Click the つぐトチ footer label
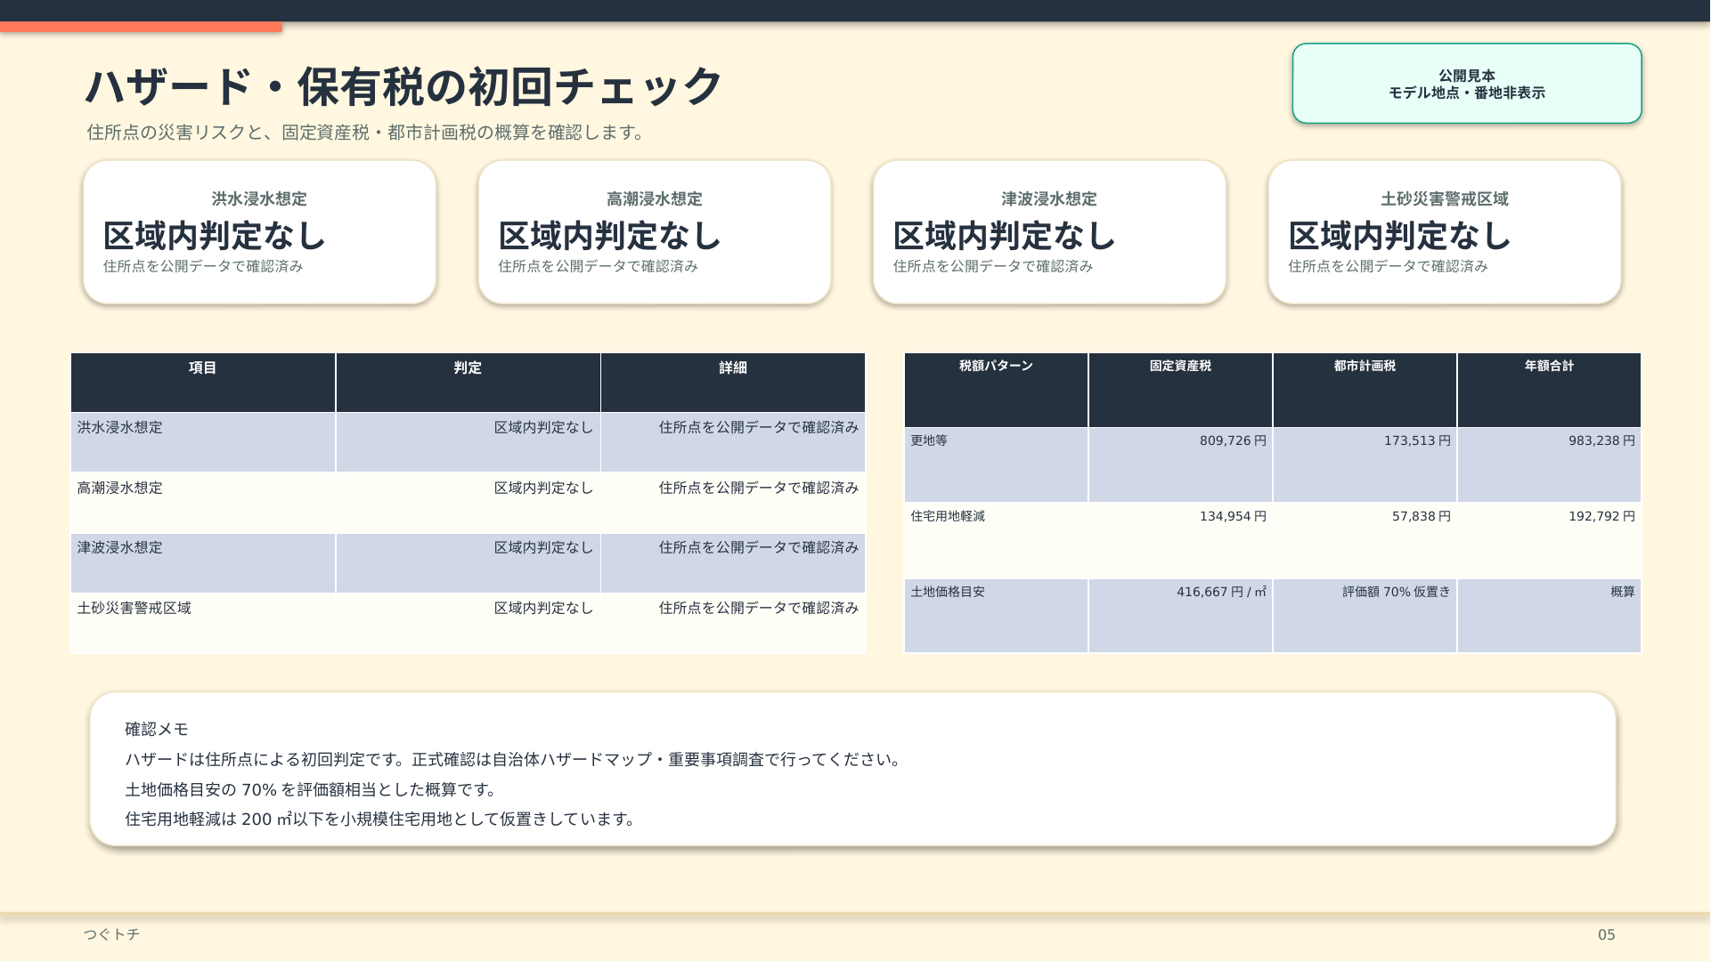The image size is (1711, 961). click(x=112, y=934)
